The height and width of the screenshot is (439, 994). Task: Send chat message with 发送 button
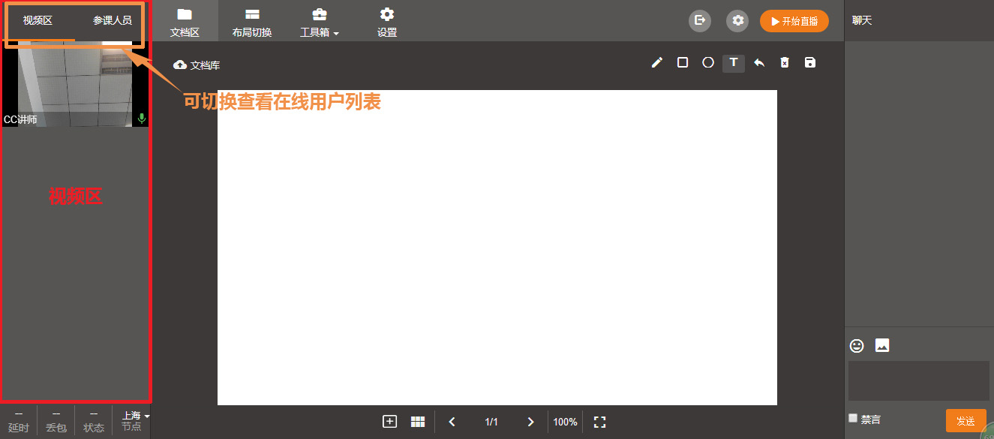click(x=965, y=421)
